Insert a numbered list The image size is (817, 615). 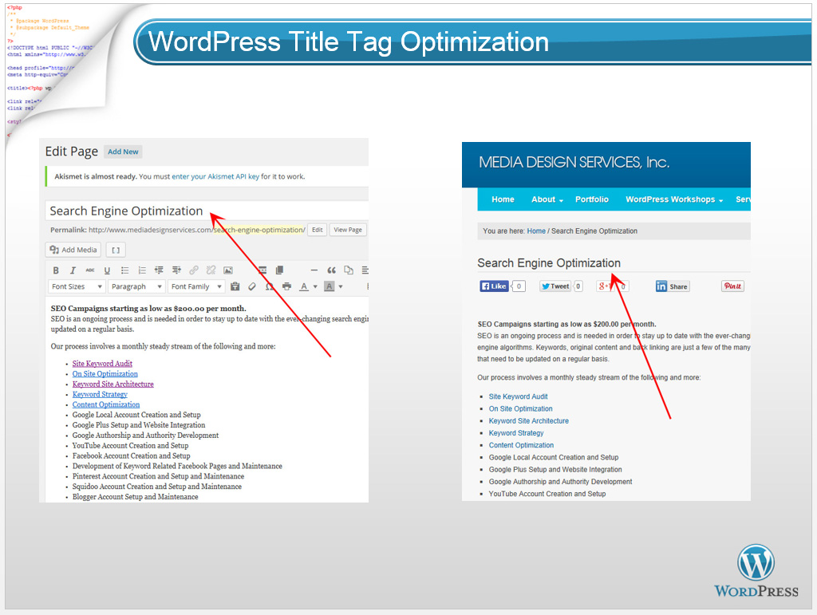(x=142, y=270)
